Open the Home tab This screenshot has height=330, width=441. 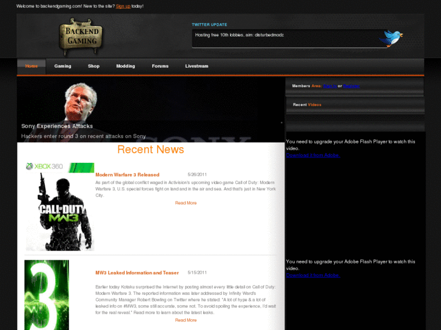[x=31, y=66]
